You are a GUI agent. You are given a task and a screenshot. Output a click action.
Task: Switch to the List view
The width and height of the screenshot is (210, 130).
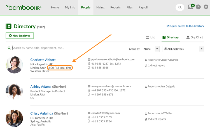click(x=150, y=37)
